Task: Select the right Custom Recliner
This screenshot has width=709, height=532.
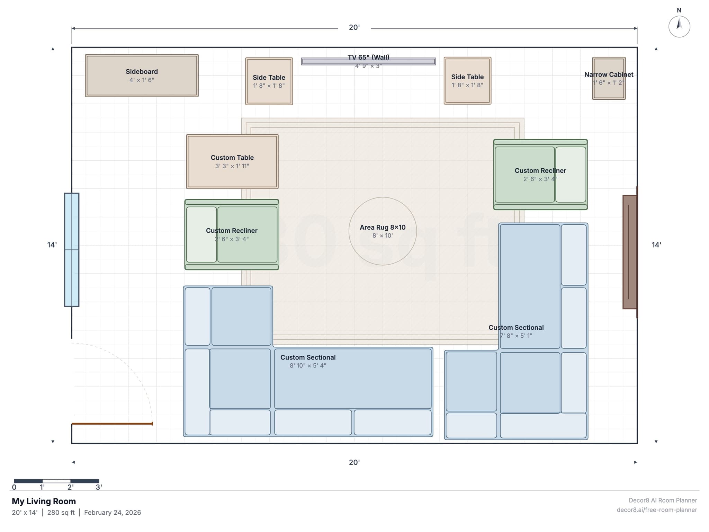Action: 540,174
